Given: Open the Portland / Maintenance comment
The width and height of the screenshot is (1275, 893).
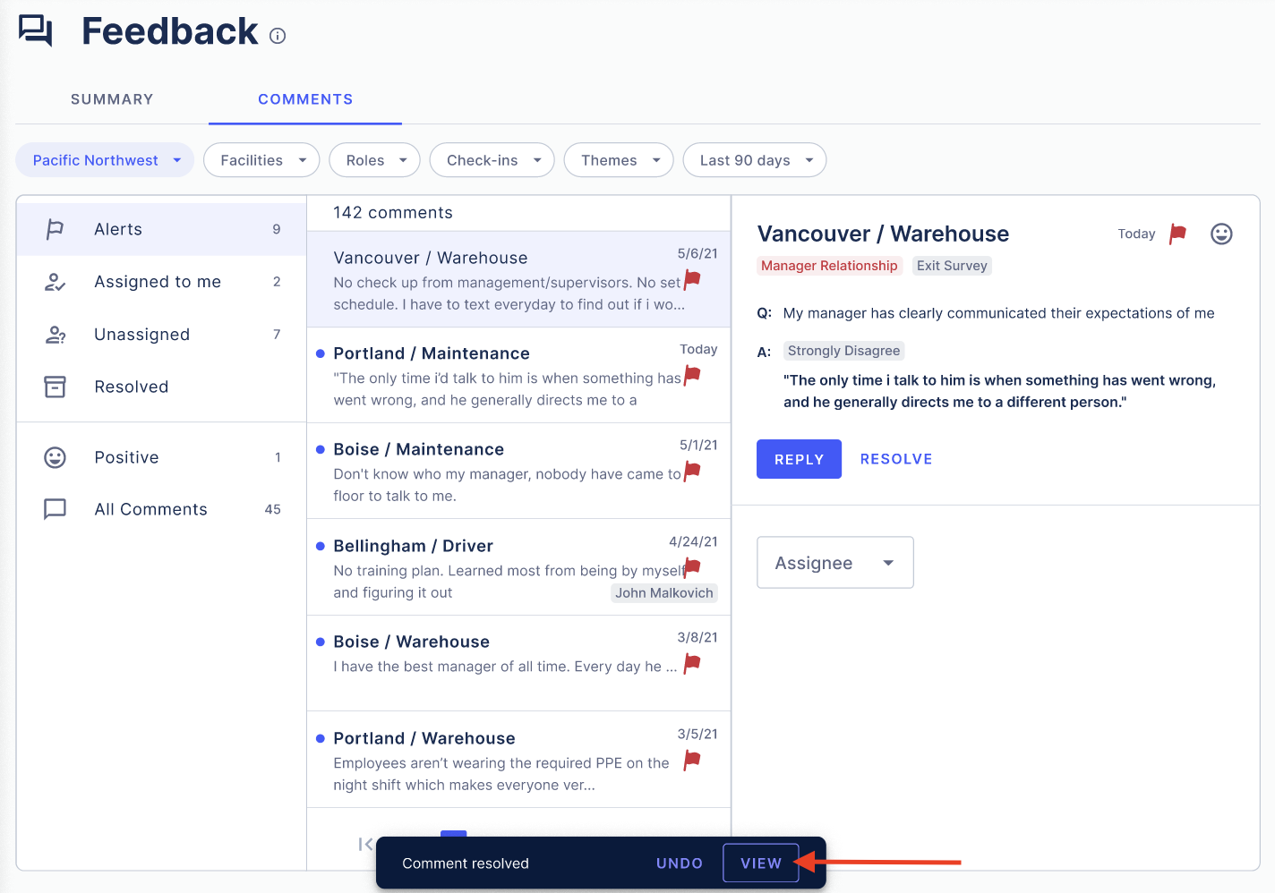Looking at the screenshot, I should click(x=518, y=375).
